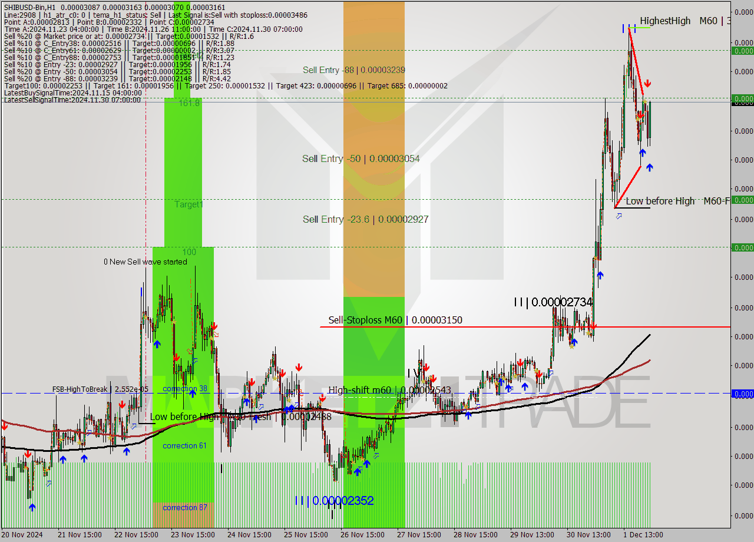Click the '25 Nov 15:00' time axis label
Viewport: 754px width, 542px height.
click(306, 535)
